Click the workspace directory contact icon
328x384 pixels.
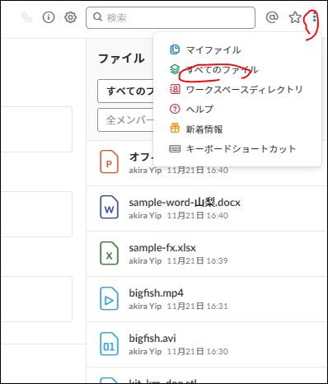point(175,89)
